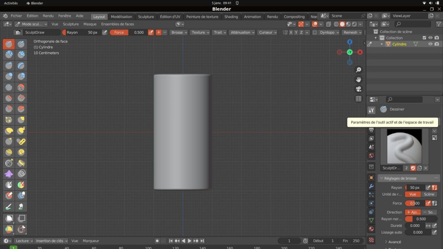
Task: Open the World properties globe tab
Action: coord(371,156)
